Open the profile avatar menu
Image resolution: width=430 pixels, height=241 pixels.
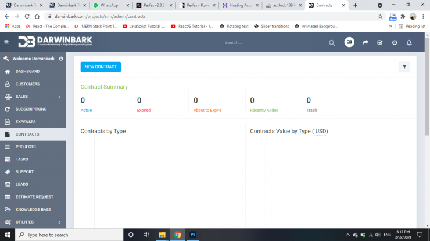pyautogui.click(x=349, y=42)
